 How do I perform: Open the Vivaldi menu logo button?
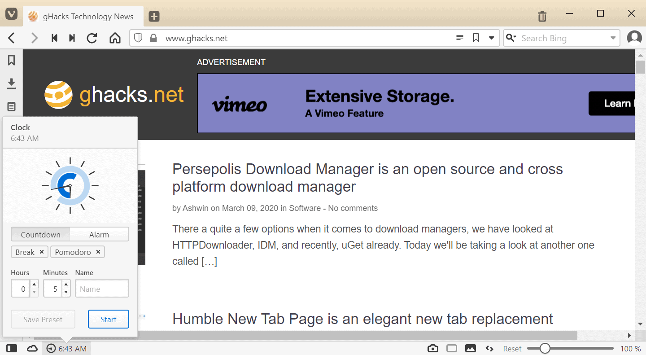[x=12, y=14]
